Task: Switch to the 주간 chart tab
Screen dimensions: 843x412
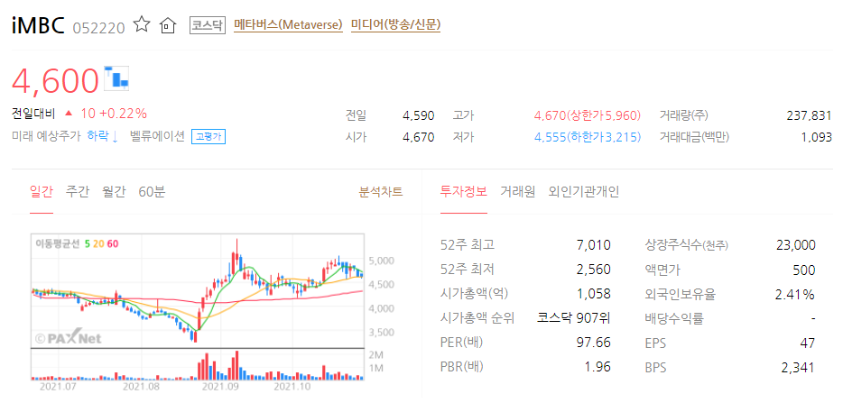Action: coord(78,192)
